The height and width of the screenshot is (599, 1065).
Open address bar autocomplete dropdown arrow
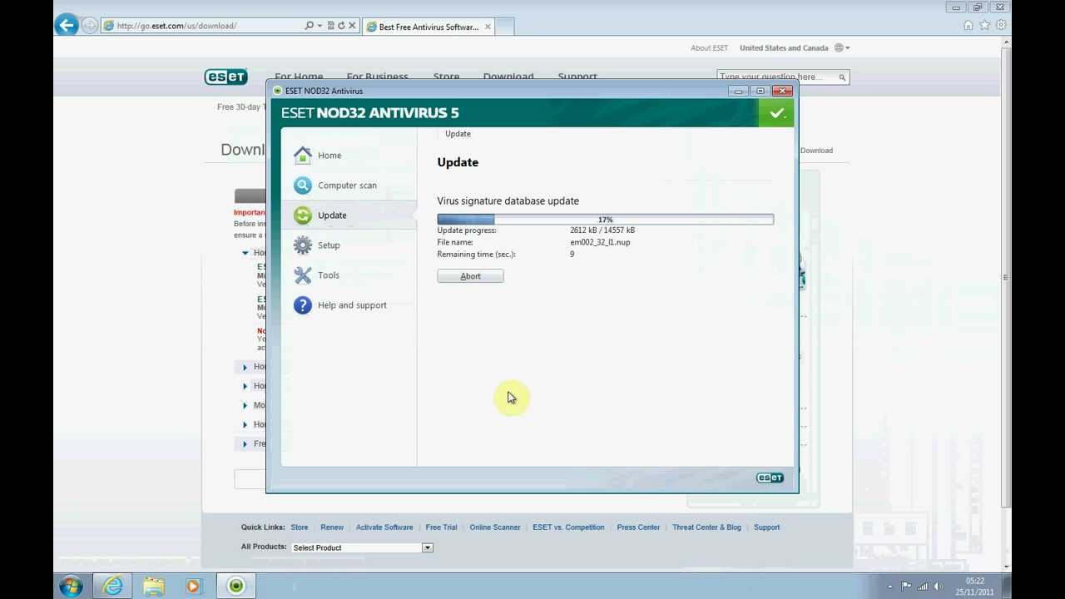[x=319, y=26]
